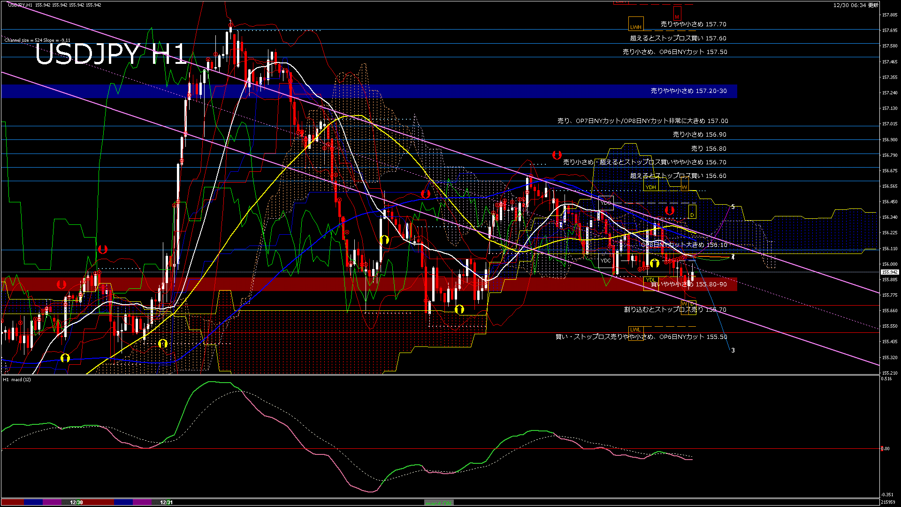The height and width of the screenshot is (507, 901).
Task: Click the topmost red down-arrow signal
Action: tap(557, 154)
